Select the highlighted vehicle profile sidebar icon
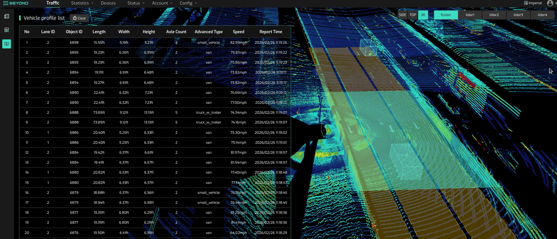557x239 pixels. click(x=7, y=44)
